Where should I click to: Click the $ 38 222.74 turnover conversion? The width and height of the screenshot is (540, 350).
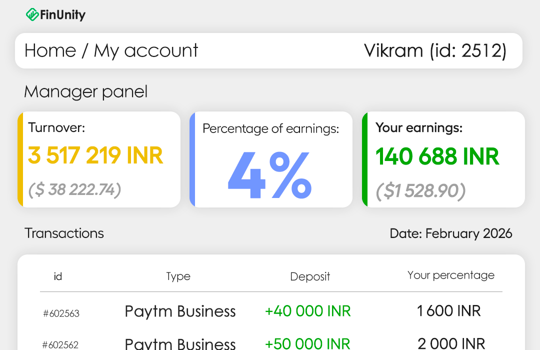coord(74,189)
